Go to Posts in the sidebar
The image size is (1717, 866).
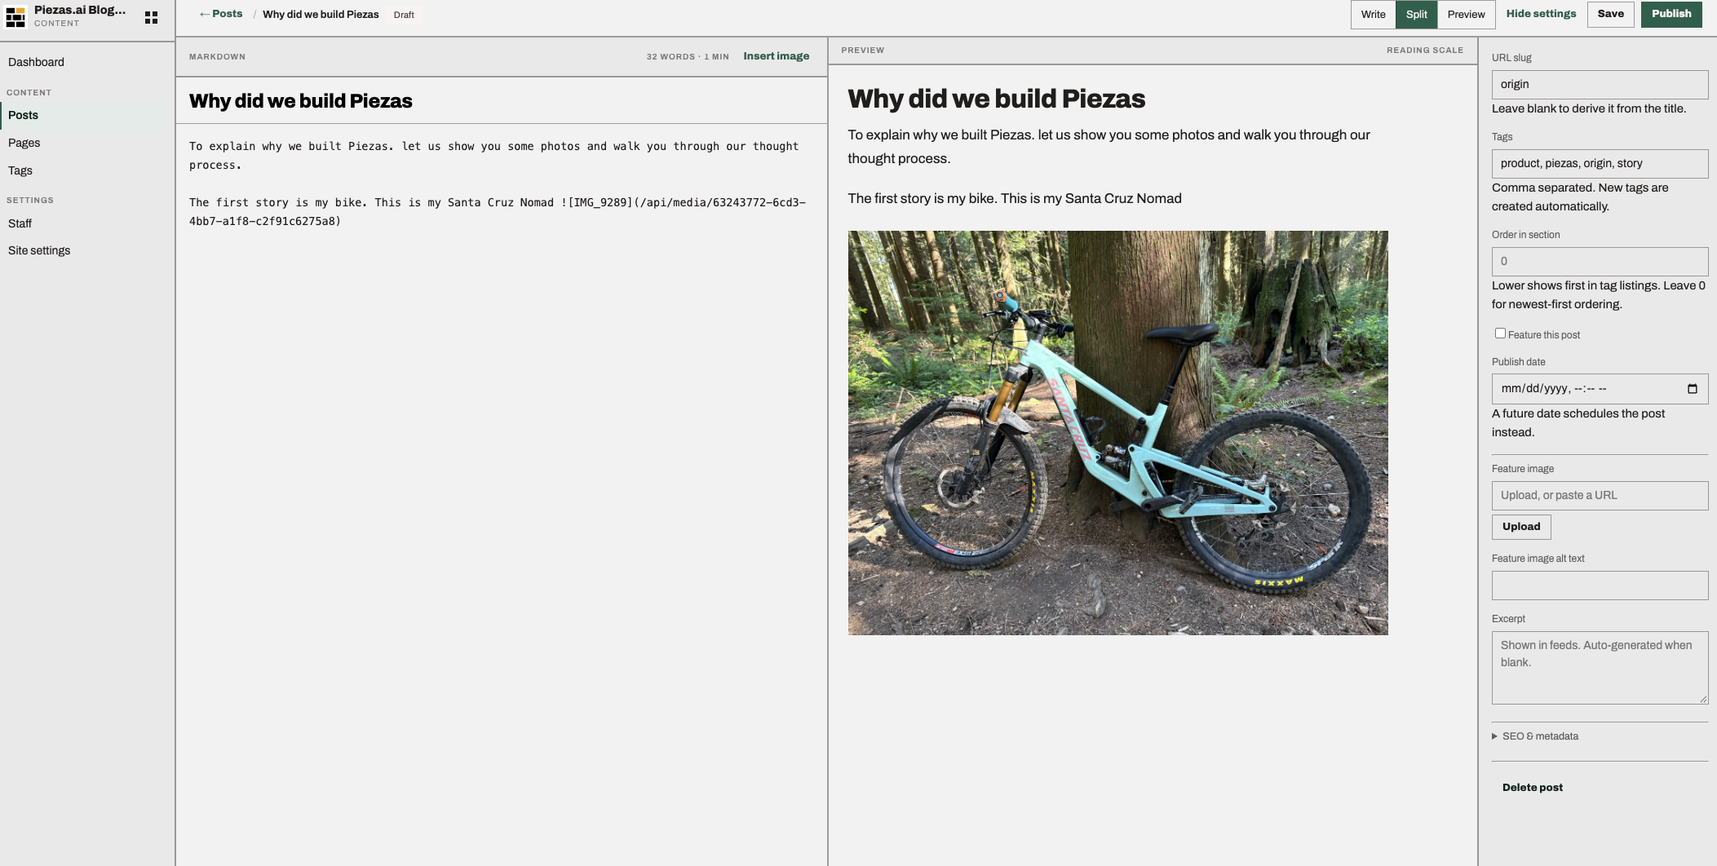tap(87, 115)
